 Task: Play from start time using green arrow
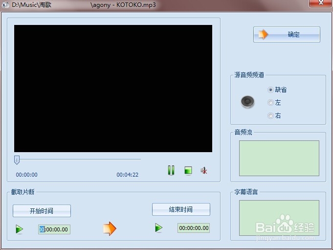20,229
